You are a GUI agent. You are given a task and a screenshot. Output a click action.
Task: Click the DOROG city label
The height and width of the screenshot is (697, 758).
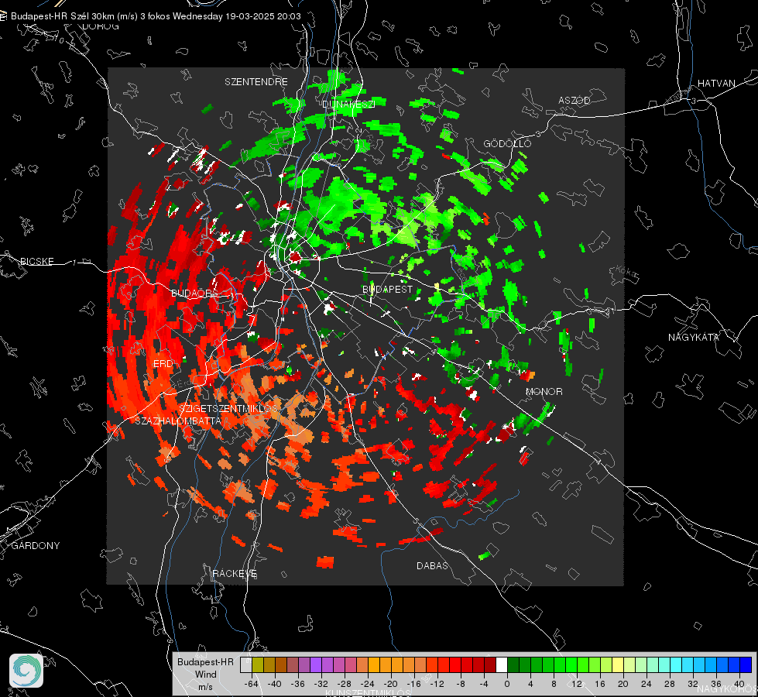click(x=101, y=26)
